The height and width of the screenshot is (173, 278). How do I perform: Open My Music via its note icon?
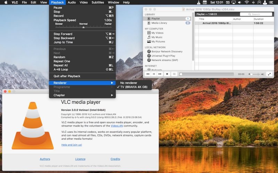click(149, 37)
